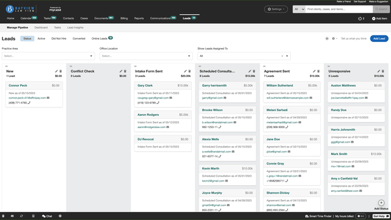The height and width of the screenshot is (220, 391).
Task: Open the gear options next to print icon
Action: [334, 38]
